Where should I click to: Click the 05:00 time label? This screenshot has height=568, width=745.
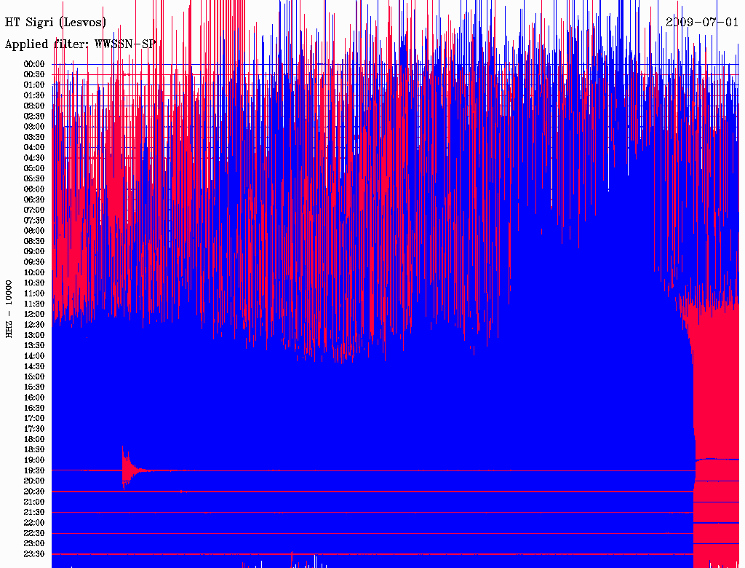[34, 168]
